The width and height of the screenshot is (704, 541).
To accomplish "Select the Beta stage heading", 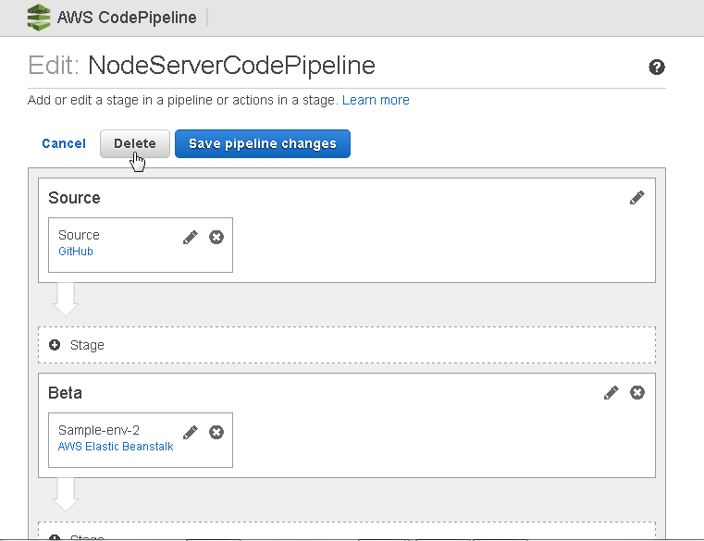I will pos(65,393).
